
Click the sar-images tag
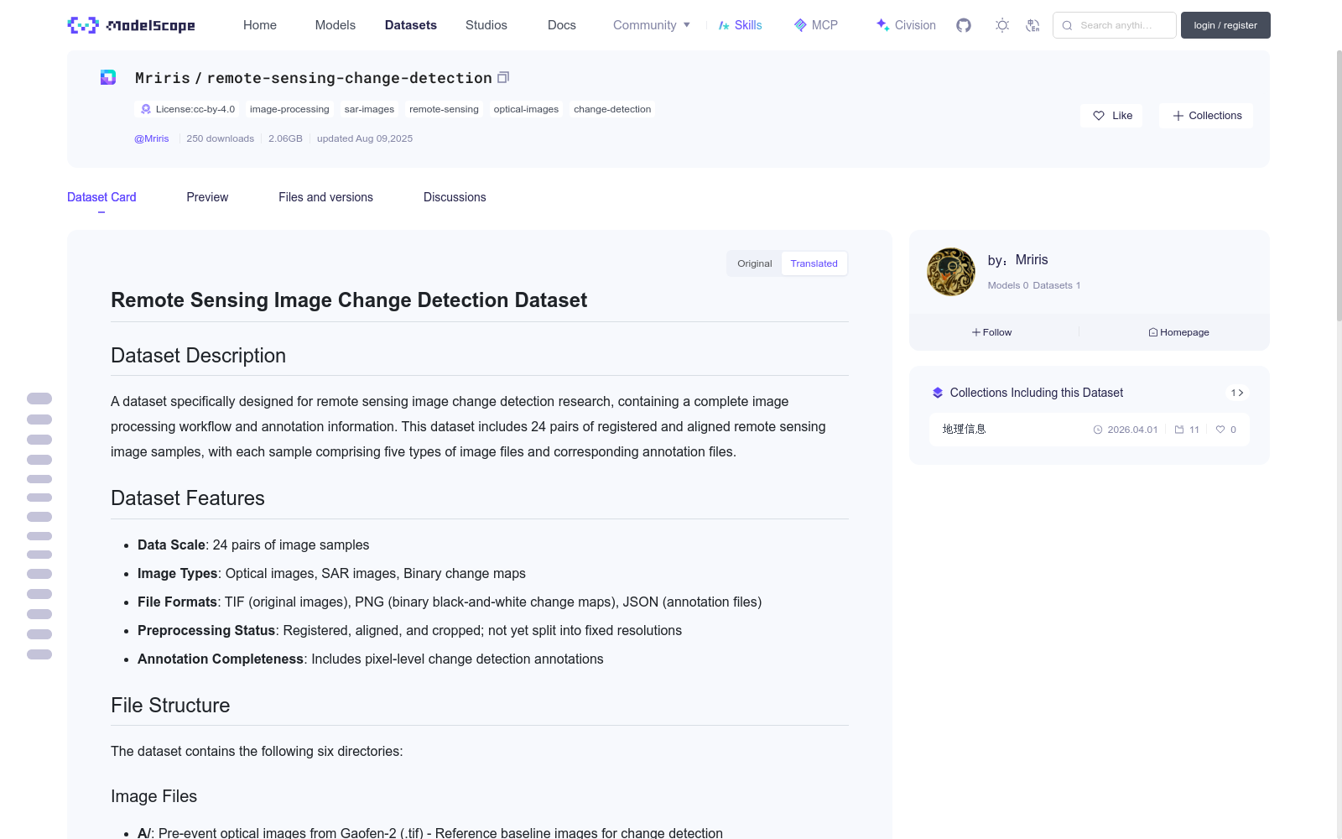369,109
